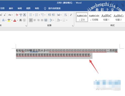This screenshot has height=96, width=125.
Task: Open the Paragraph dialog launcher
Action: (x=73, y=26)
